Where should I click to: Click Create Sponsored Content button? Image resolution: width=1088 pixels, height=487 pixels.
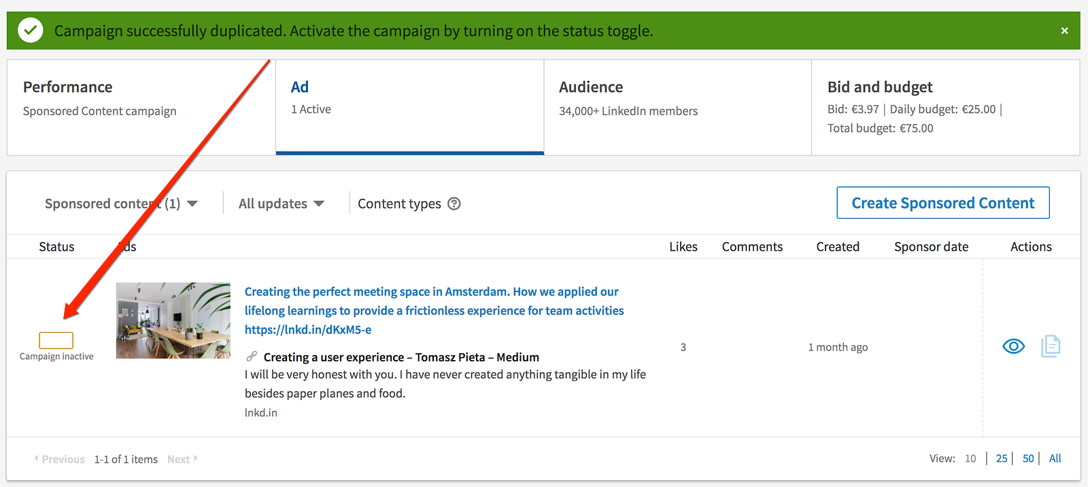tap(942, 203)
